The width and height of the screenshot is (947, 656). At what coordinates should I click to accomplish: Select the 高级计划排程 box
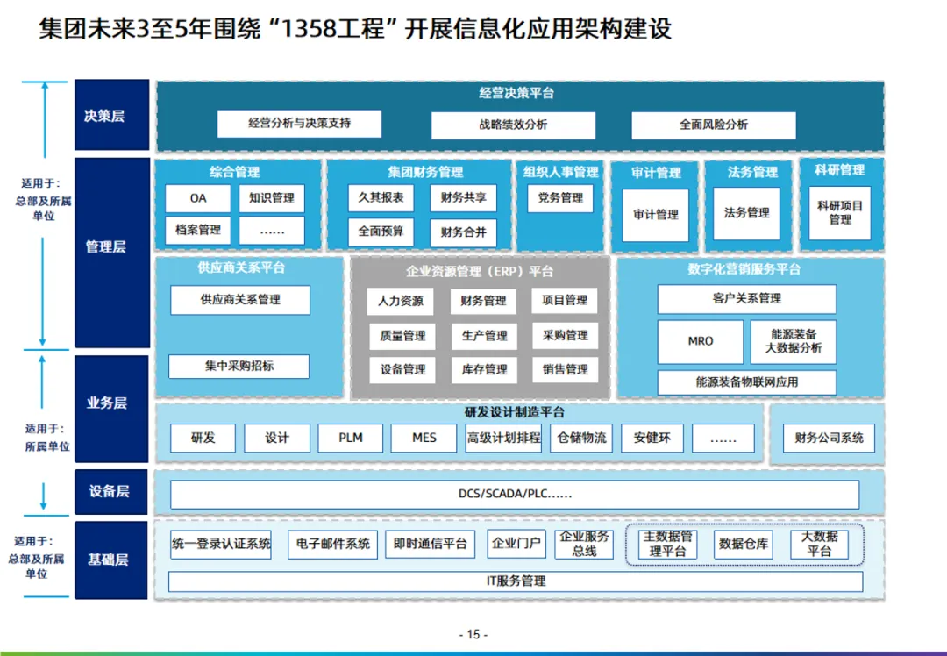[x=503, y=438]
